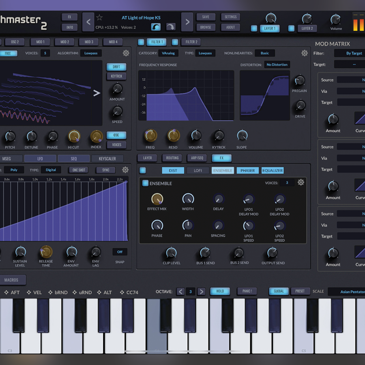Viewport: 365px width, 365px height.
Task: Click the filter FREQ knob
Action: 150,135
